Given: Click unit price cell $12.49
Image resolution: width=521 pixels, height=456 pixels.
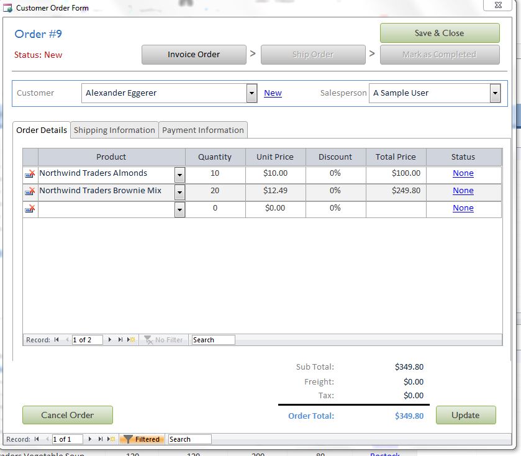Looking at the screenshot, I should click(x=275, y=192).
